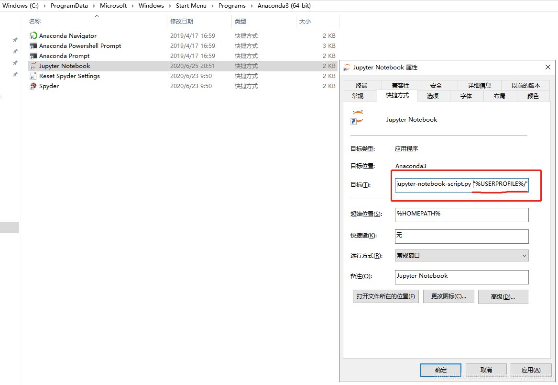The image size is (558, 385).
Task: Sort by 修改日期 column header
Action: tap(182, 22)
